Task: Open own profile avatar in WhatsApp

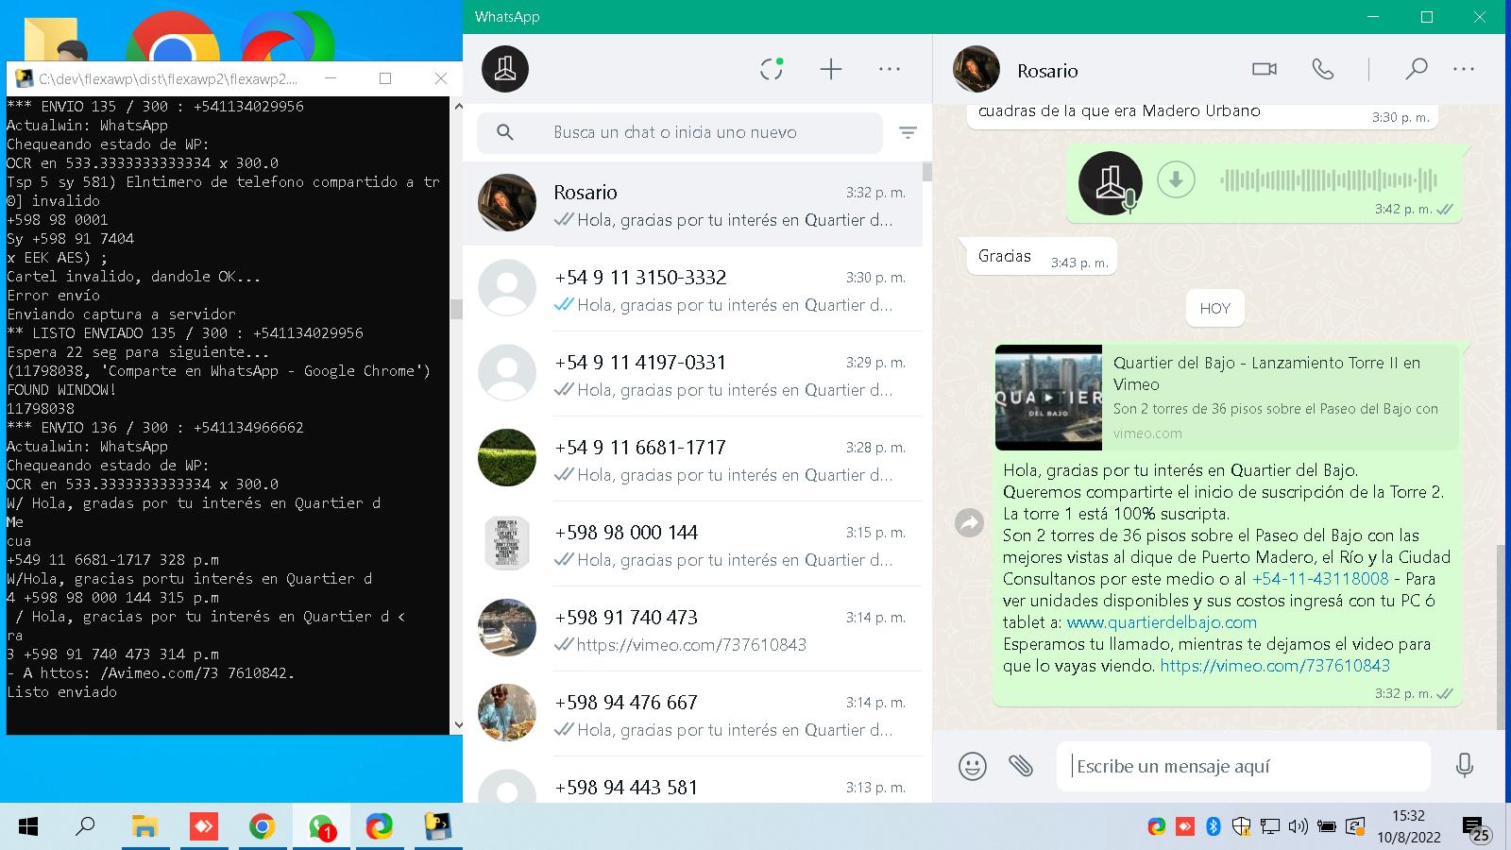Action: pyautogui.click(x=505, y=69)
